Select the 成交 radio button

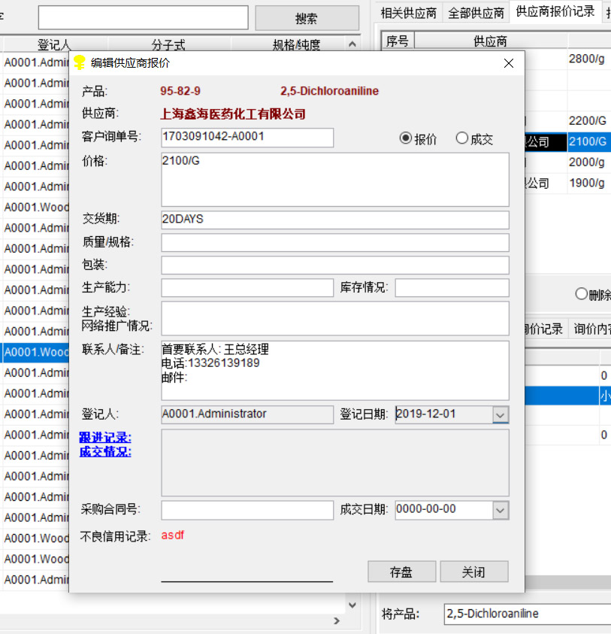(462, 138)
